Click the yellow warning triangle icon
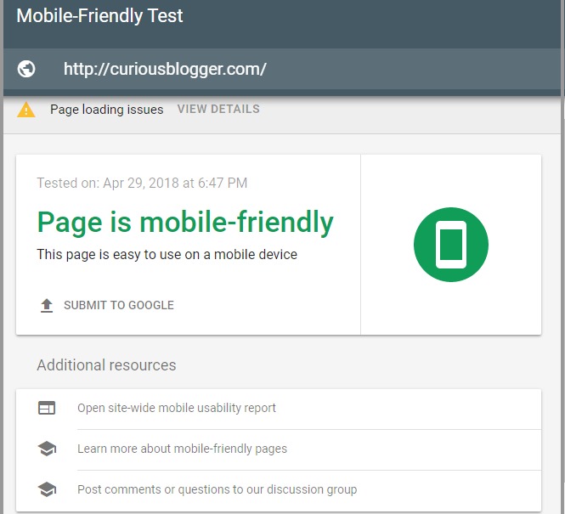Image resolution: width=565 pixels, height=514 pixels. 26,110
